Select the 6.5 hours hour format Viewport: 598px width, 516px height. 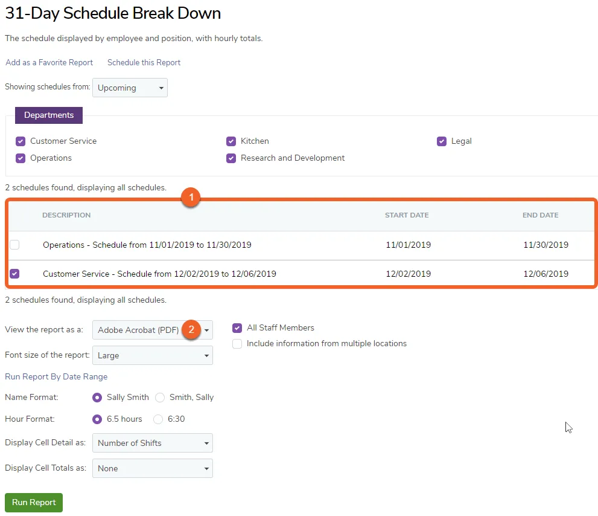coord(97,419)
